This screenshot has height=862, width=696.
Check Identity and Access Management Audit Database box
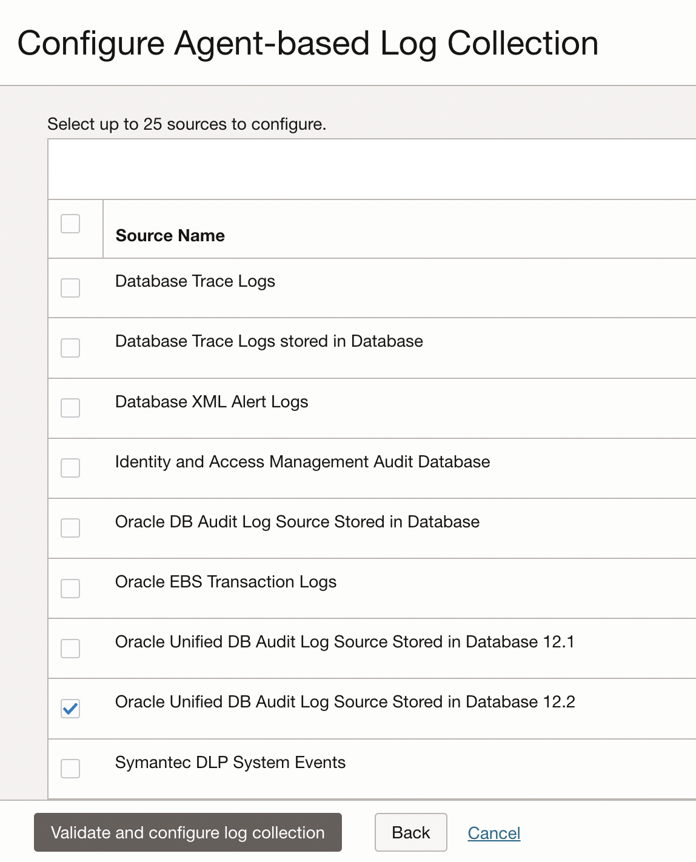tap(70, 468)
